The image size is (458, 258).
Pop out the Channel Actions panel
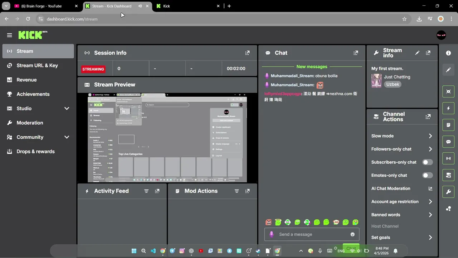[x=428, y=117]
